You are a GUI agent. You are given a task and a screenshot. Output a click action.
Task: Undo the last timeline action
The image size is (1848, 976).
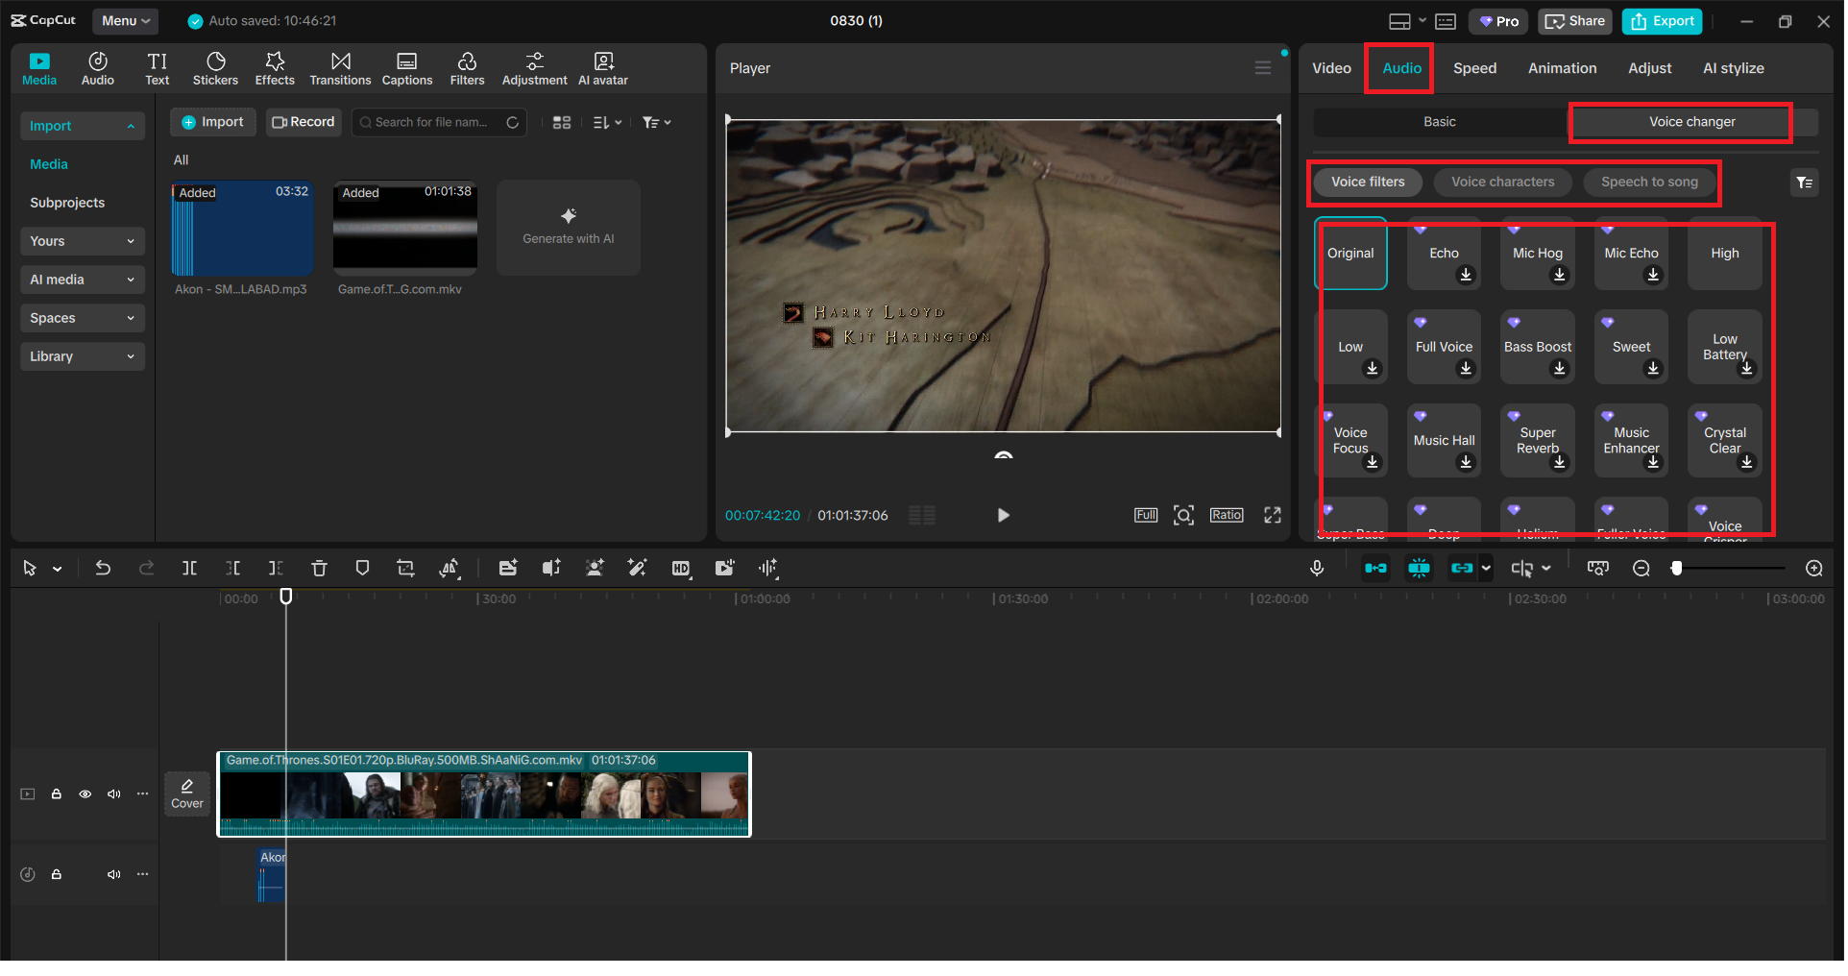point(103,569)
